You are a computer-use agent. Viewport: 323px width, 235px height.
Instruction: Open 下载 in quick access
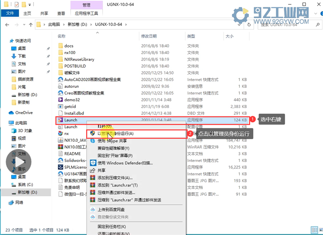coord(19,56)
